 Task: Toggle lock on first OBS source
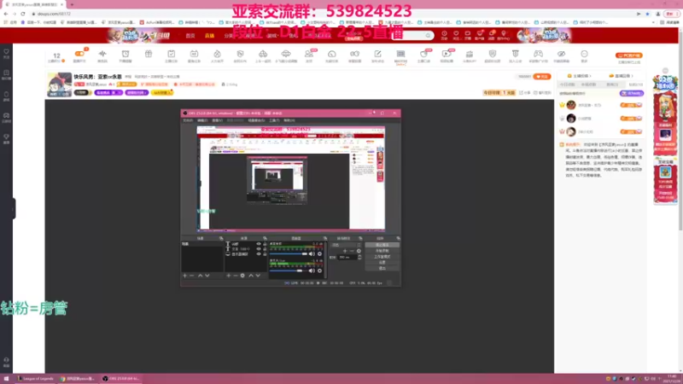(x=265, y=244)
